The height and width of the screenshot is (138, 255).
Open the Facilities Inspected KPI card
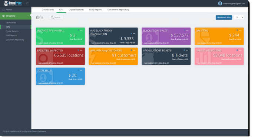coord(60,56)
